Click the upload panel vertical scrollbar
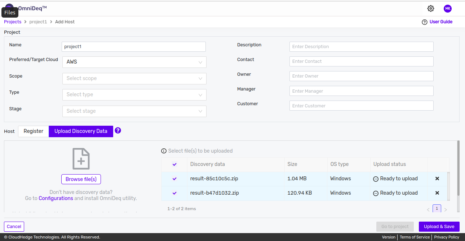The width and height of the screenshot is (465, 241). 458,169
